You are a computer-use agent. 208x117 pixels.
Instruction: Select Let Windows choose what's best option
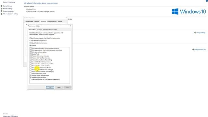[x=45, y=38]
